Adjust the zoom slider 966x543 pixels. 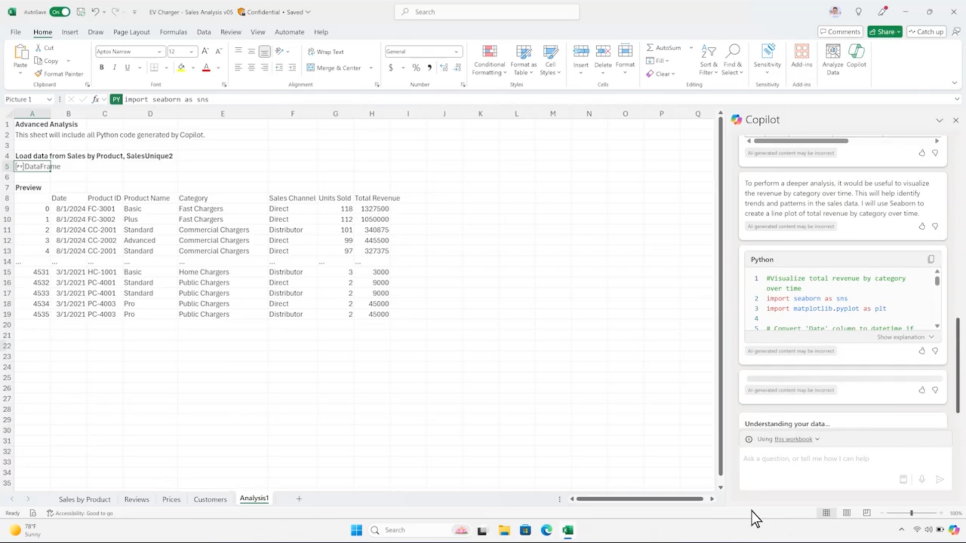tap(912, 513)
